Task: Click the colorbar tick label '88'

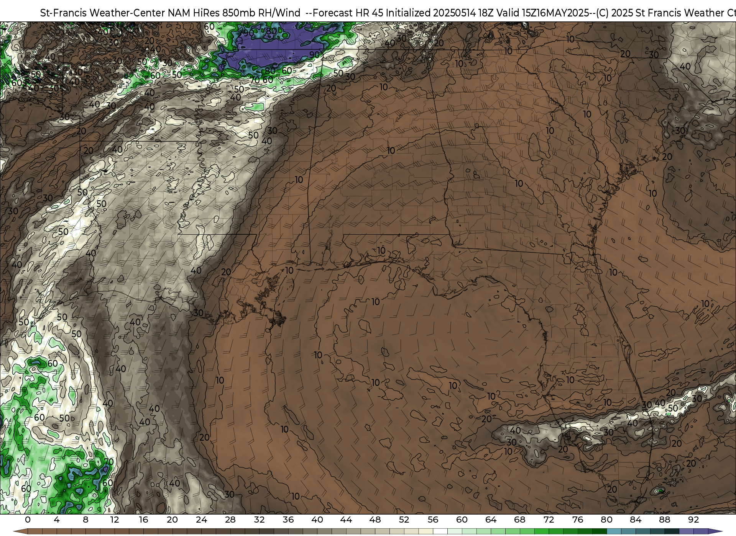Action: 664,520
